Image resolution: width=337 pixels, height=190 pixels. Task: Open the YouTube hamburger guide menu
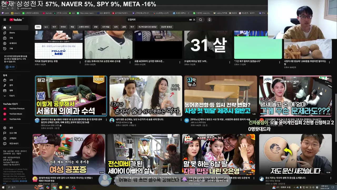4,20
